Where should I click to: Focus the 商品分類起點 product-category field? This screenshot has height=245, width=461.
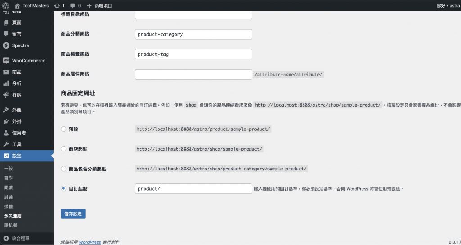click(193, 34)
